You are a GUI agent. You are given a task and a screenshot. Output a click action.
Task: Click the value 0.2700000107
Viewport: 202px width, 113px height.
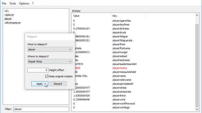tap(81, 29)
